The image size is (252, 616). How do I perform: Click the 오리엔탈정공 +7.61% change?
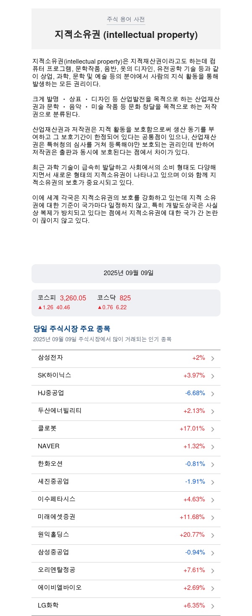click(194, 570)
